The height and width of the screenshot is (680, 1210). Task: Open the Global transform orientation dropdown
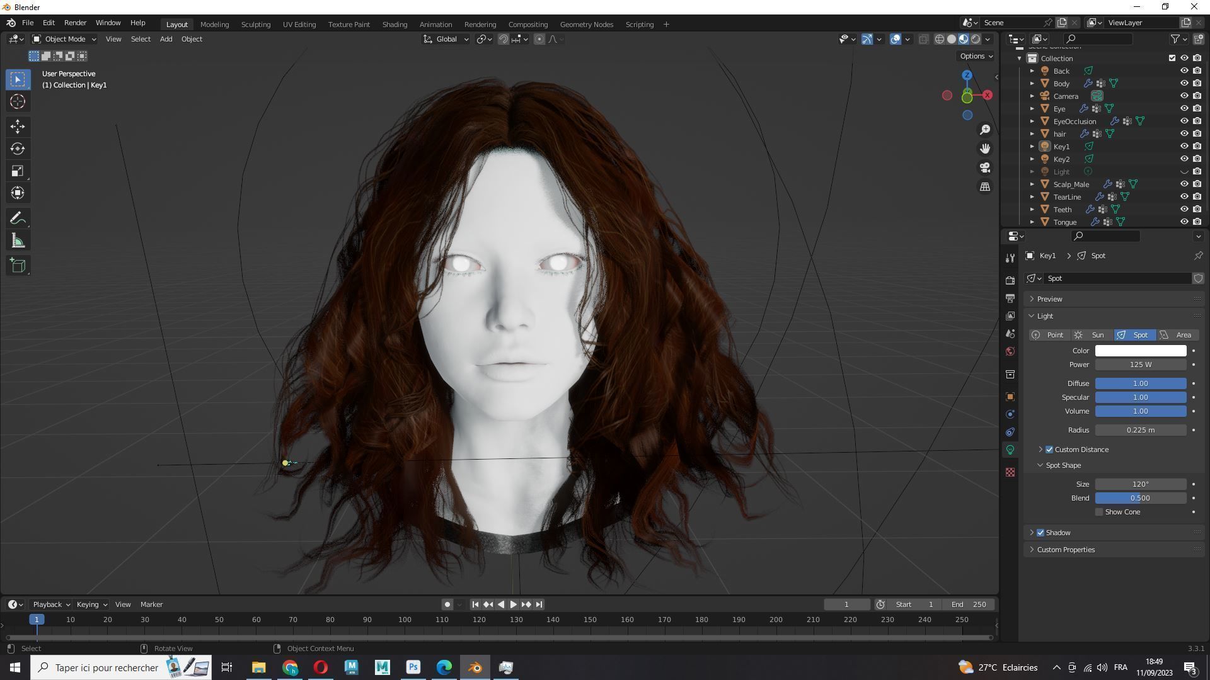point(446,39)
